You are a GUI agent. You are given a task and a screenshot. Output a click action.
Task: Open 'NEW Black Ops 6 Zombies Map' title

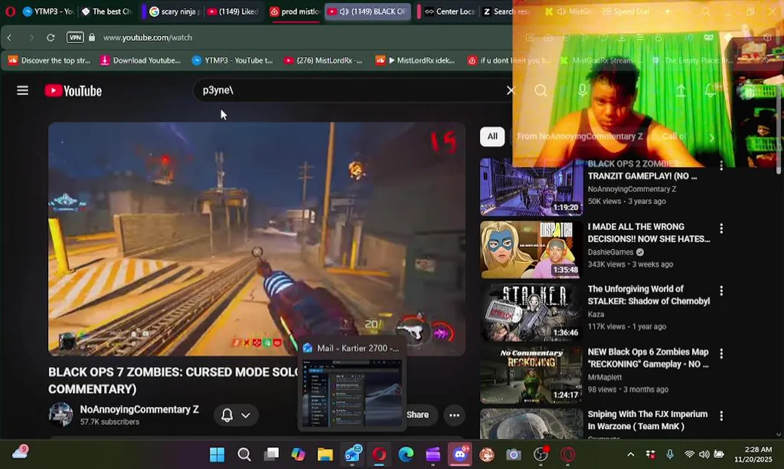(x=649, y=358)
